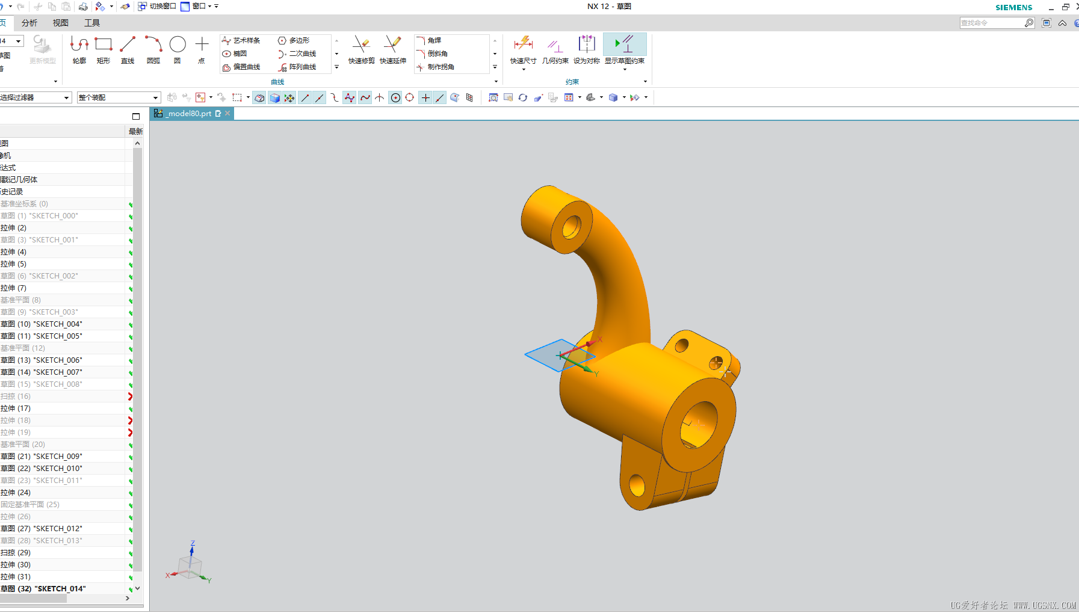
Task: Click the 偏置曲线 offset curve button
Action: point(241,67)
